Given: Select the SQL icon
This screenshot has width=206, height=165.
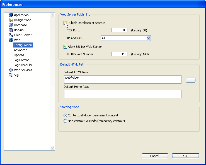Looking at the screenshot, I should click(x=11, y=75).
